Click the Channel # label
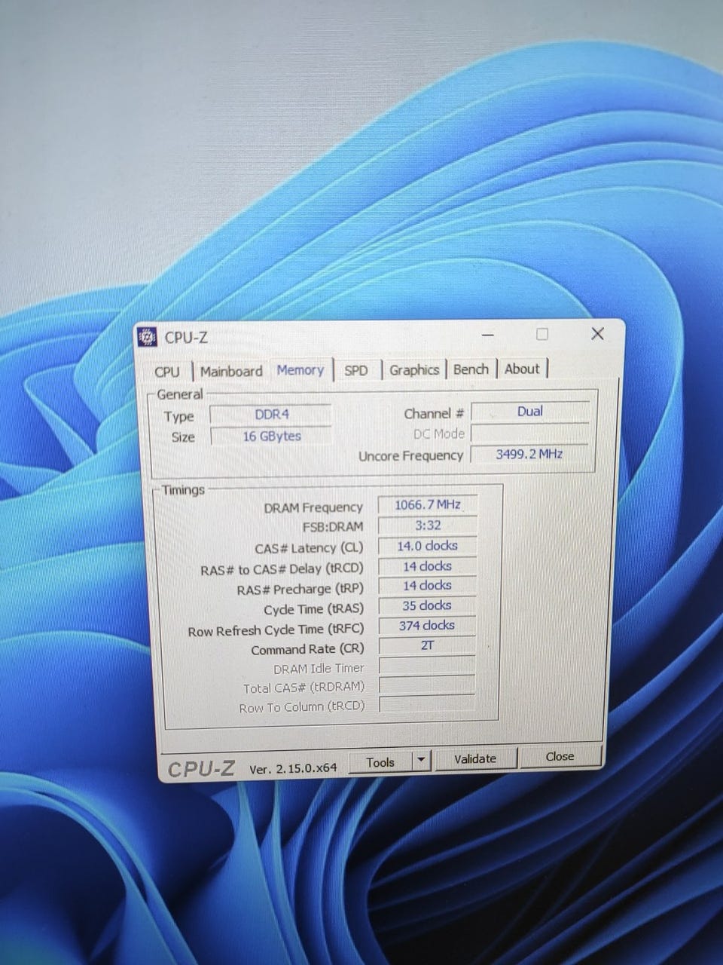723x965 pixels. pos(434,414)
